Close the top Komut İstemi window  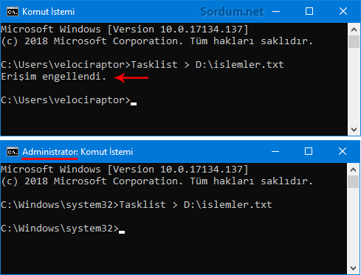tap(343, 11)
